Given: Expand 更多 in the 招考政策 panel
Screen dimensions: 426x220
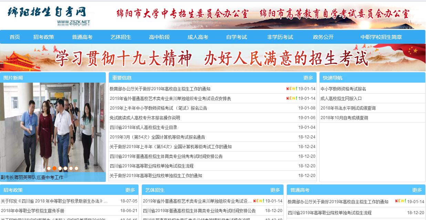Looking at the screenshot, I should pyautogui.click(x=130, y=190).
